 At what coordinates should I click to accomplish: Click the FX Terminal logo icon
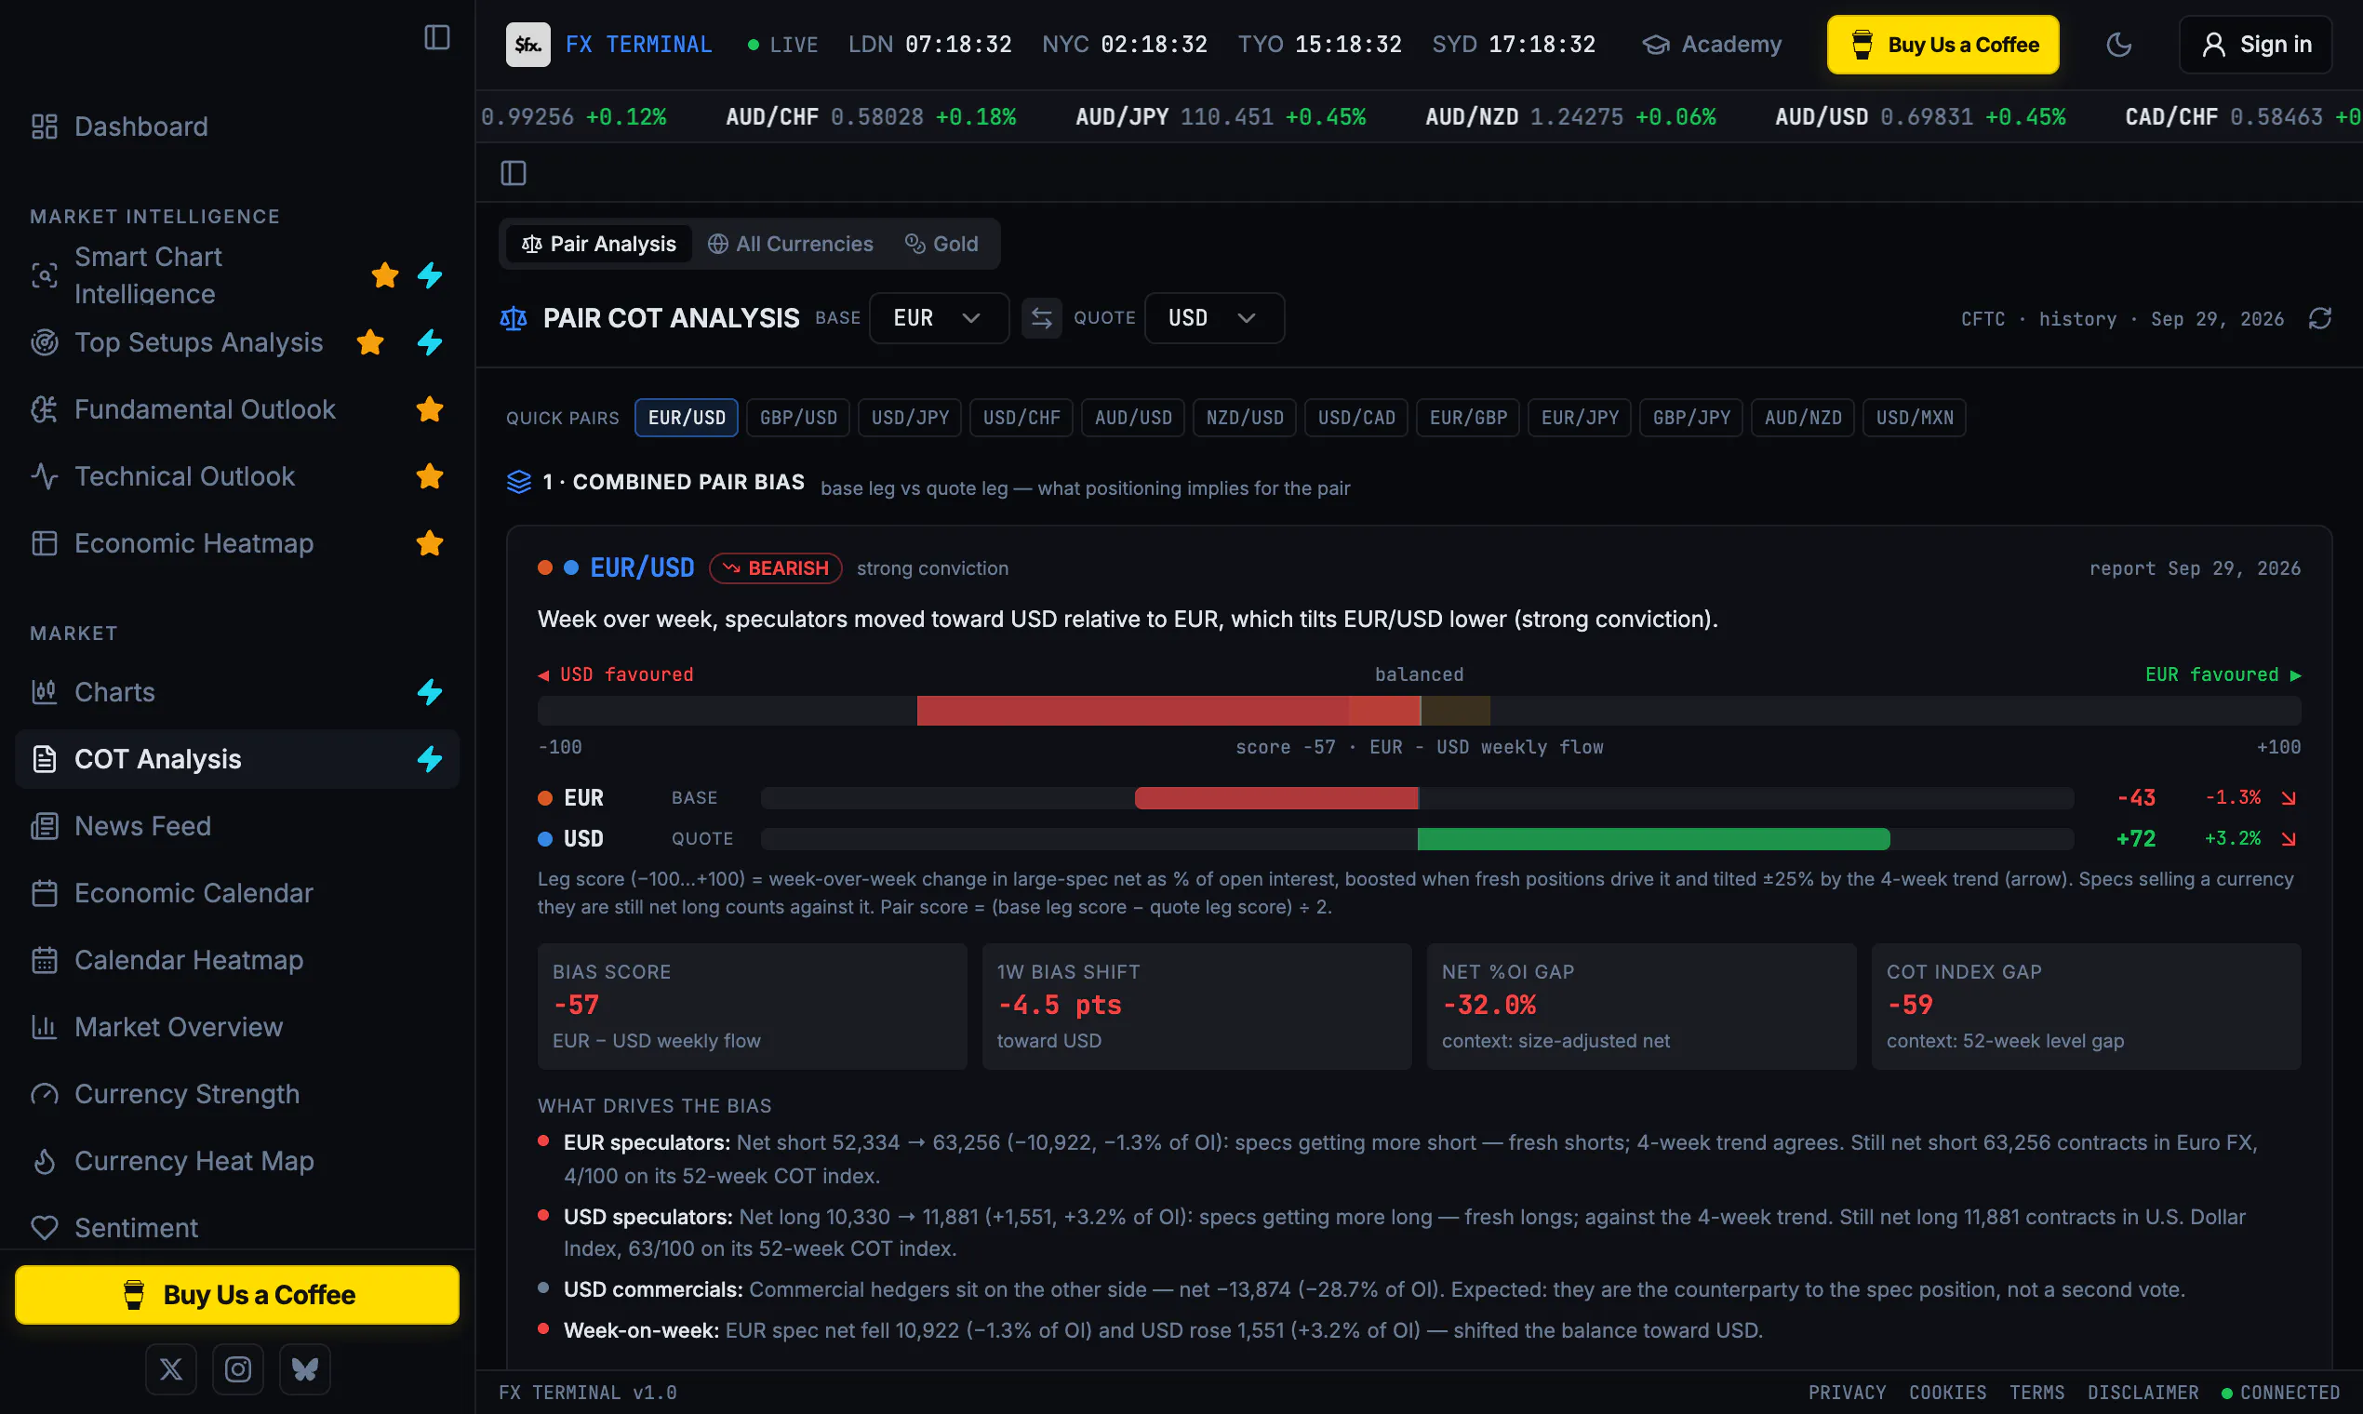[527, 45]
